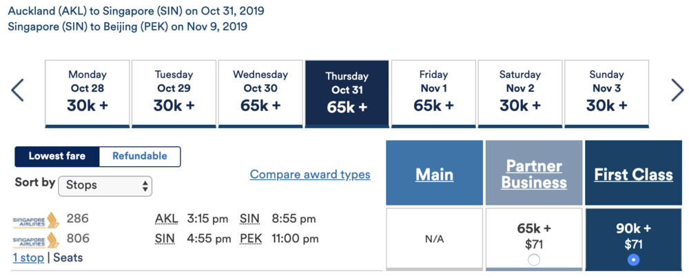Click Singapore Airlines logo for flight 806
This screenshot has height=278, width=689.
[37, 239]
